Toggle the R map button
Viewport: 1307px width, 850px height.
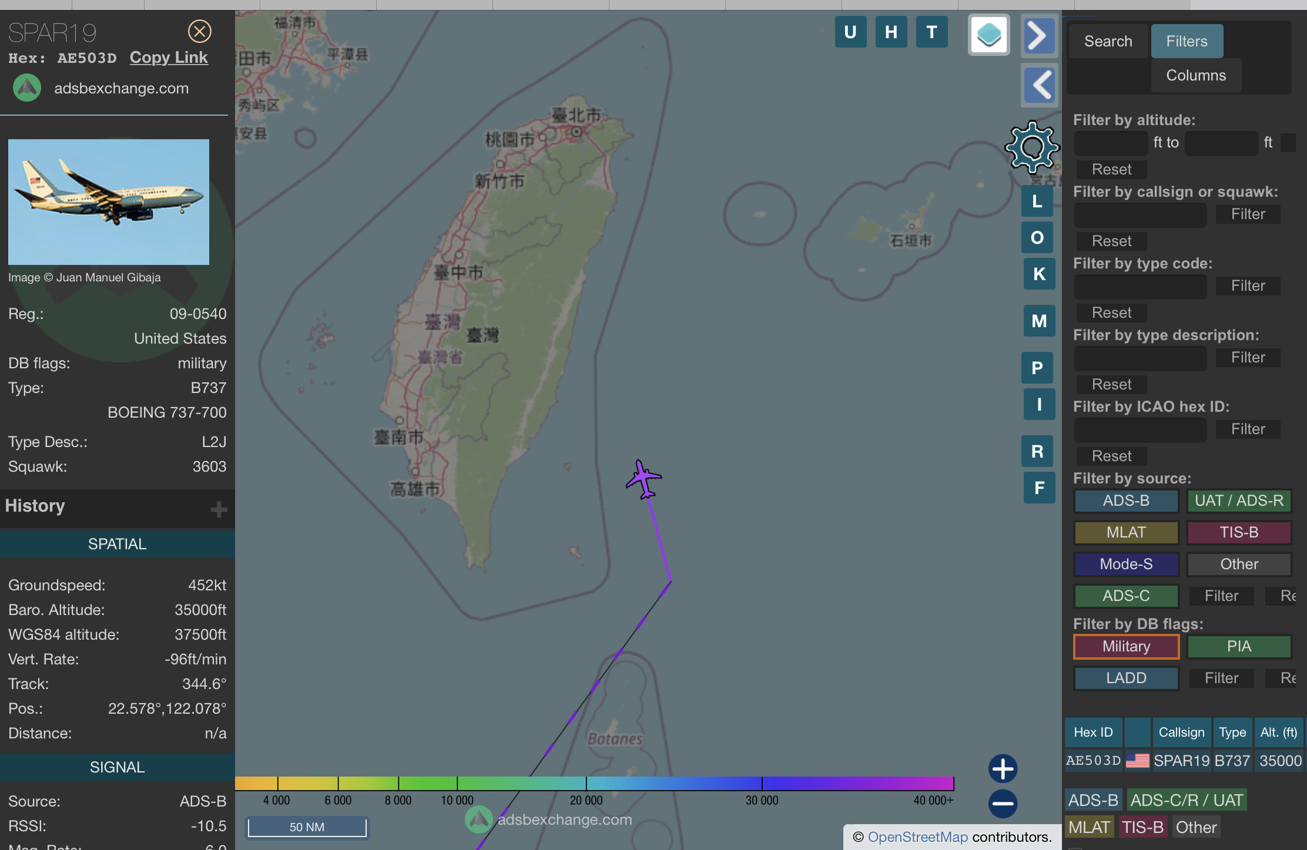[x=1037, y=452]
